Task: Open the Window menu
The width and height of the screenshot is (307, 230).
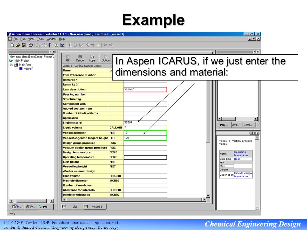Action: (51, 39)
